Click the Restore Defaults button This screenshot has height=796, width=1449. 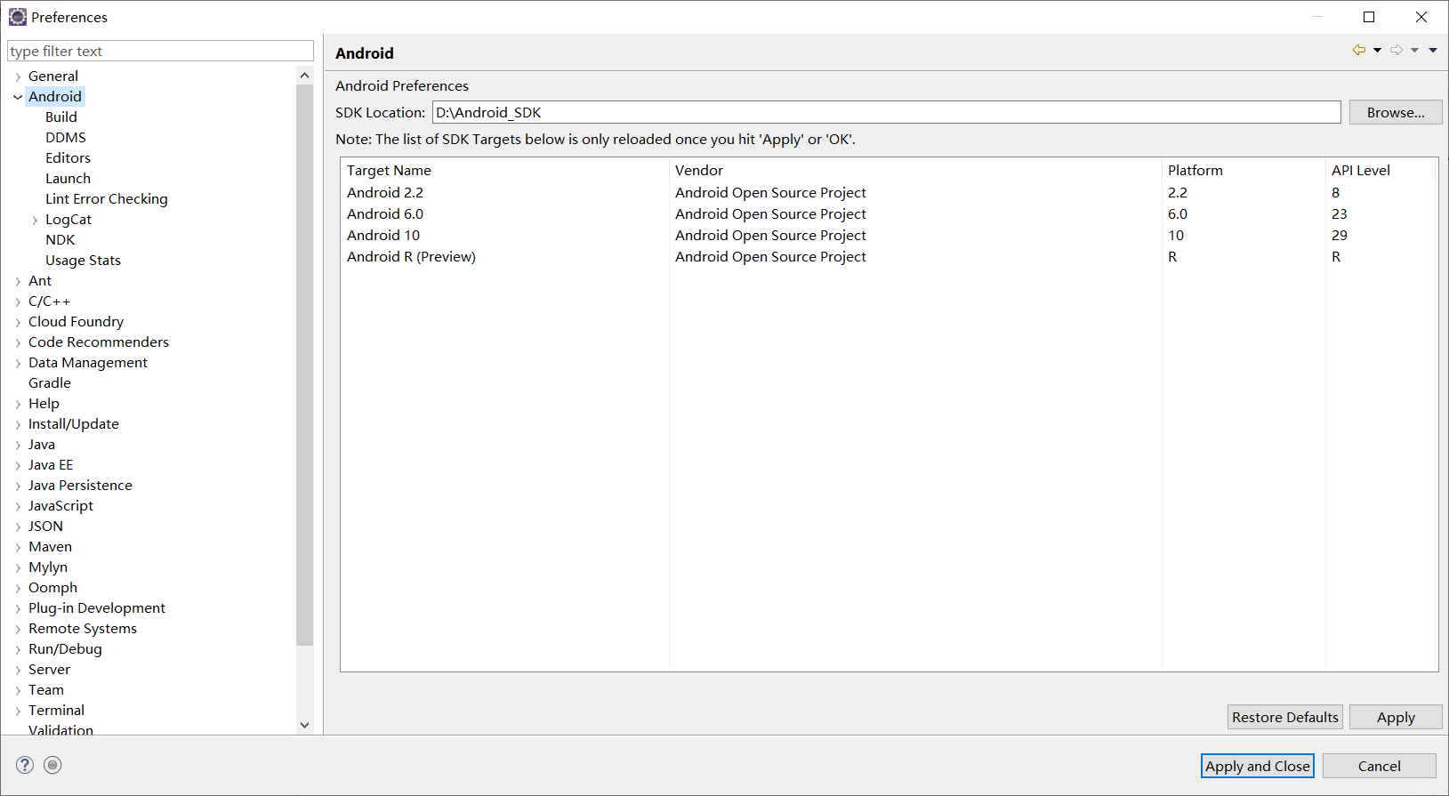[x=1284, y=717]
